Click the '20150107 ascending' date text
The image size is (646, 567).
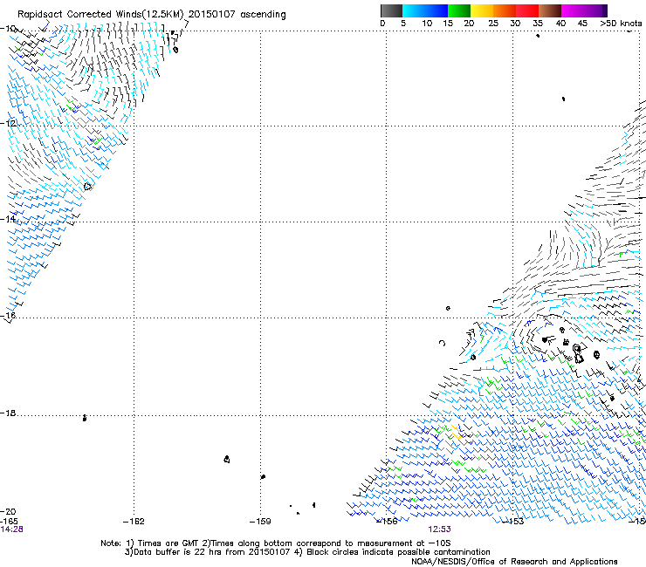click(x=237, y=15)
